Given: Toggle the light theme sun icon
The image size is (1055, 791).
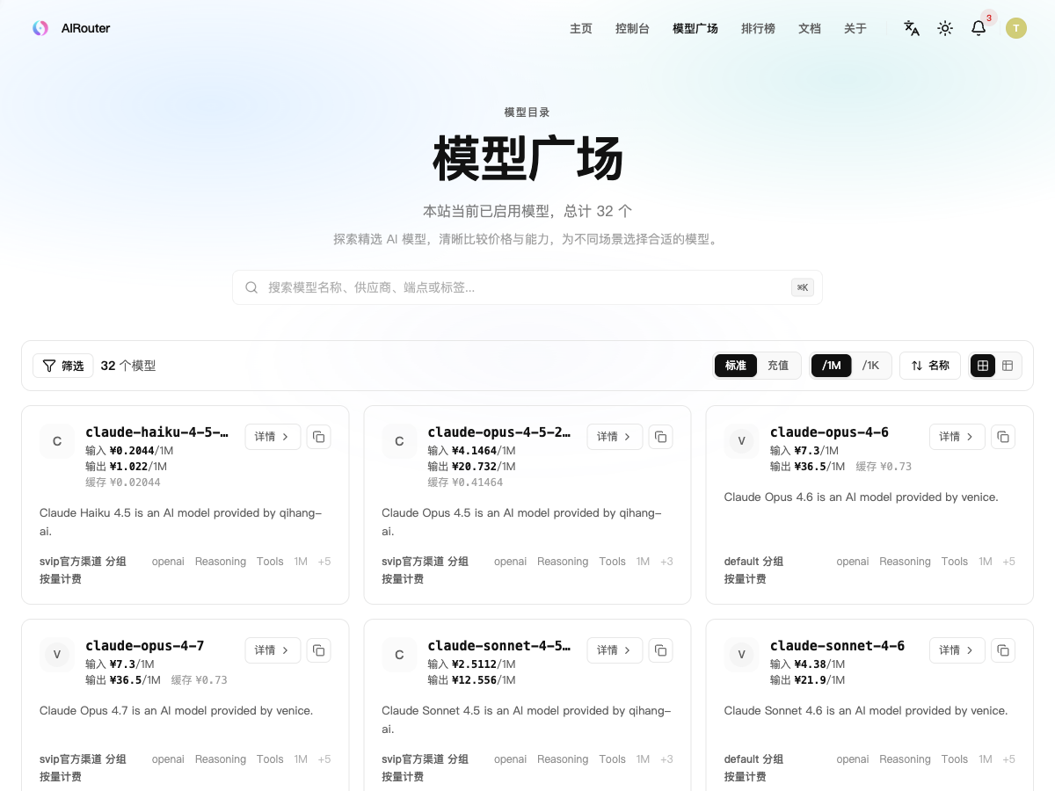Looking at the screenshot, I should [x=945, y=28].
